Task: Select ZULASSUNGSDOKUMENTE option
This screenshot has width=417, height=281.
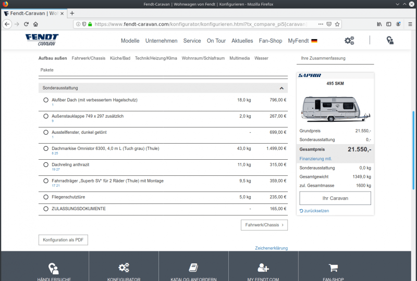Action: (46, 209)
